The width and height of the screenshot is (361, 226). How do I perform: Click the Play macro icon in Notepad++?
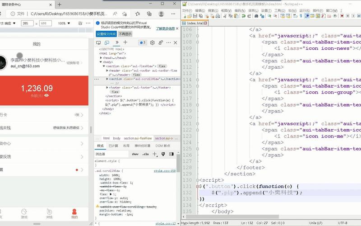click(354, 16)
